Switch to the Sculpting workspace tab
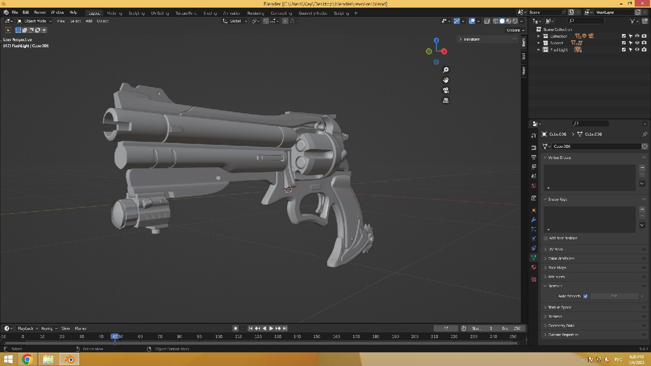 pyautogui.click(x=136, y=13)
